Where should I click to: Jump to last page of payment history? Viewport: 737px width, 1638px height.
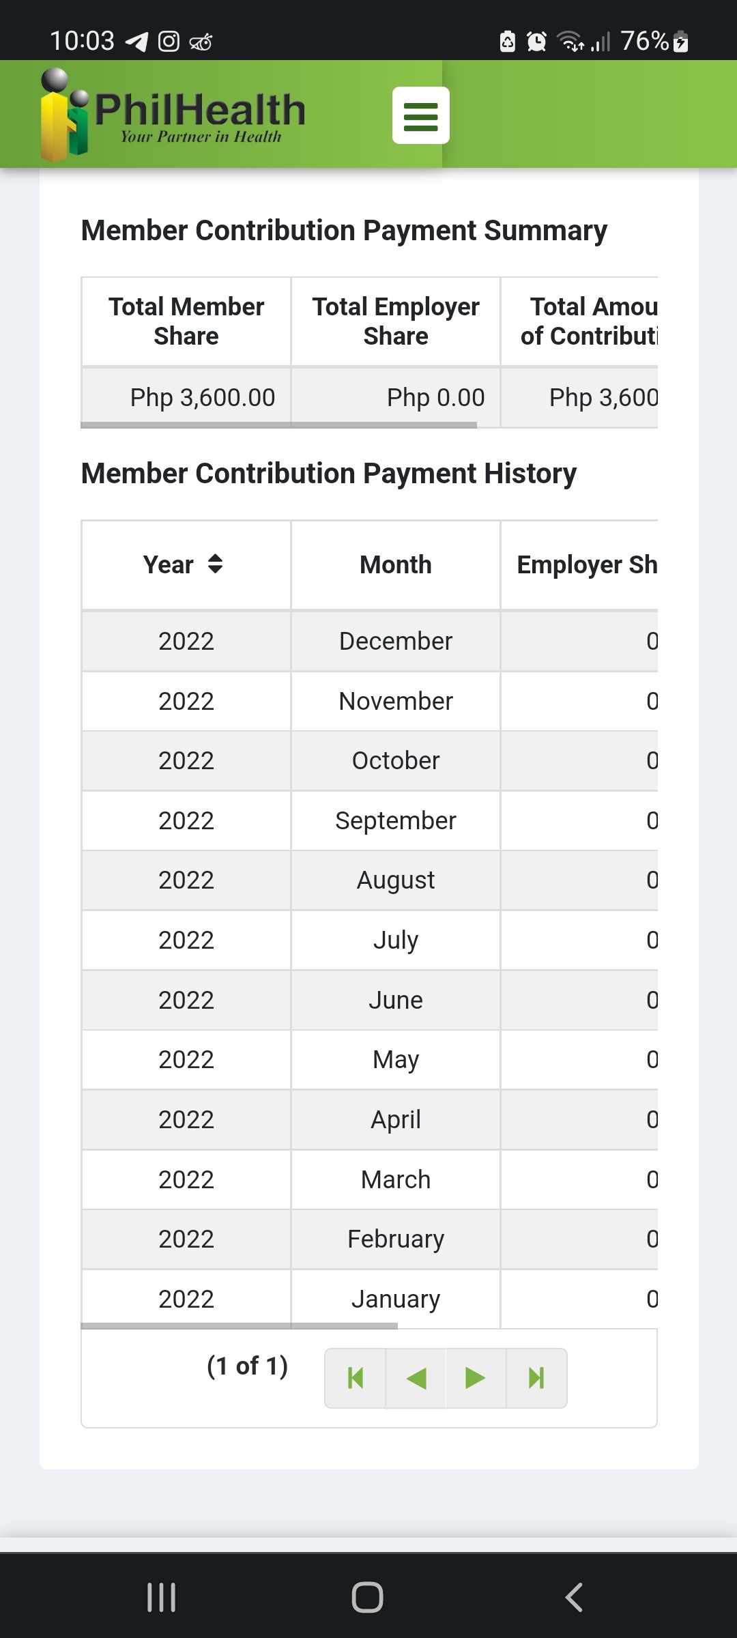(x=536, y=1378)
